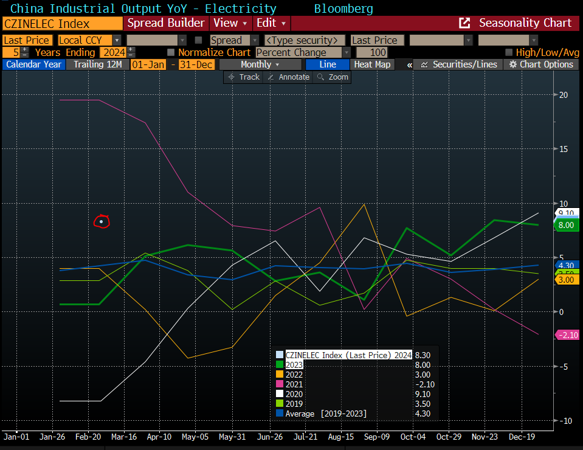Select 'Average [2019-2023]' legend label

326,414
